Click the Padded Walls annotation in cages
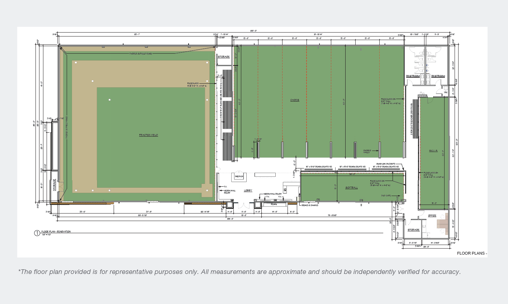This screenshot has height=304, width=508. (367, 151)
